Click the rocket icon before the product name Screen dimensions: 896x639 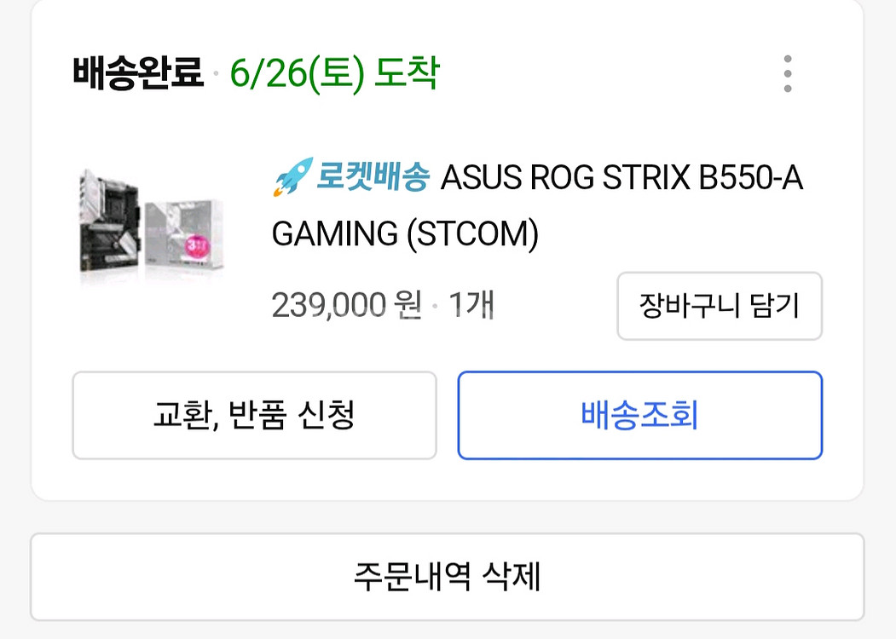(292, 178)
